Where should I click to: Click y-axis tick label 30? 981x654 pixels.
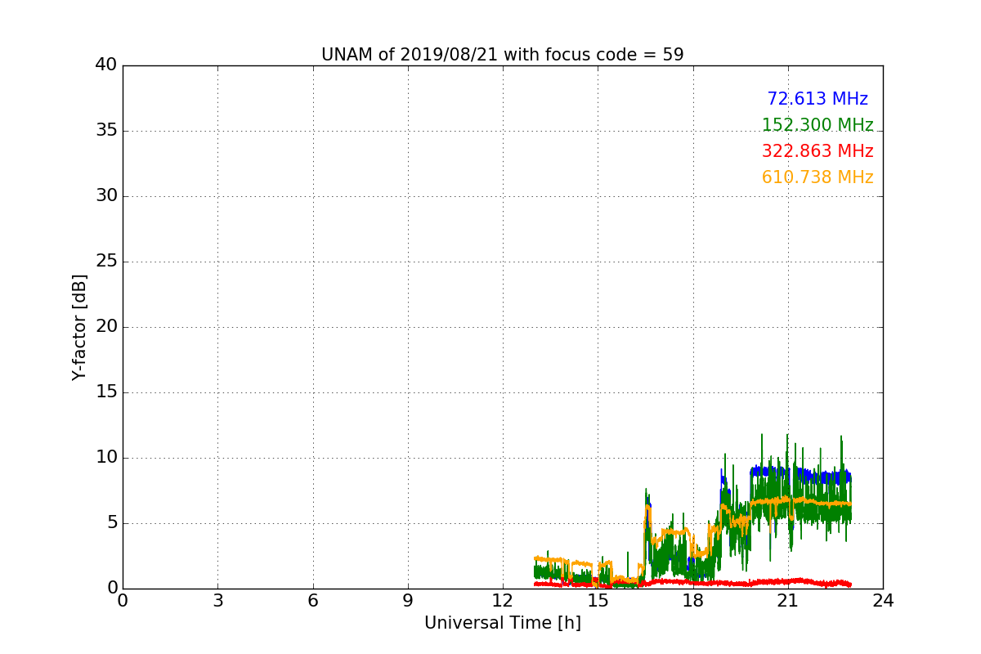(x=106, y=196)
